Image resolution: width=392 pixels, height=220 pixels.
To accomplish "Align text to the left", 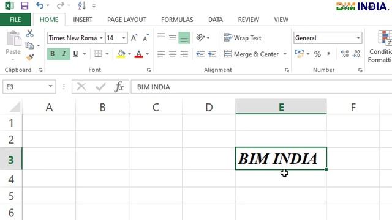I will pyautogui.click(x=161, y=54).
